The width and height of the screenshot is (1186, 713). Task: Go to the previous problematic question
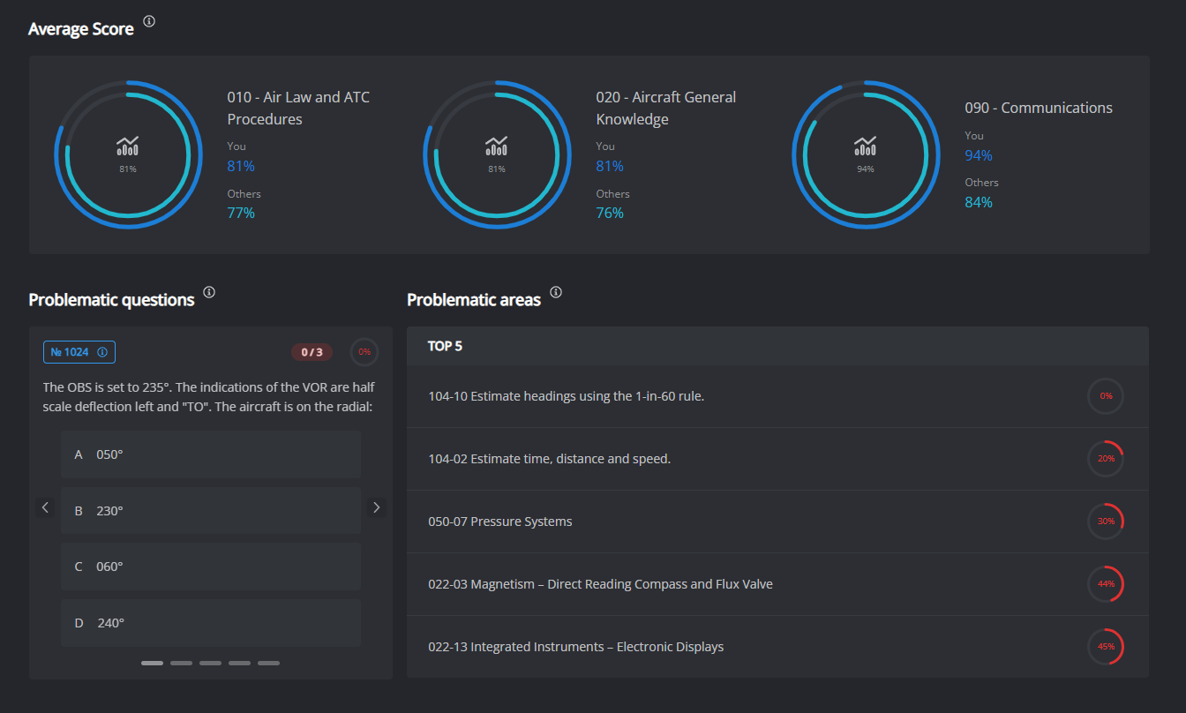[x=45, y=507]
